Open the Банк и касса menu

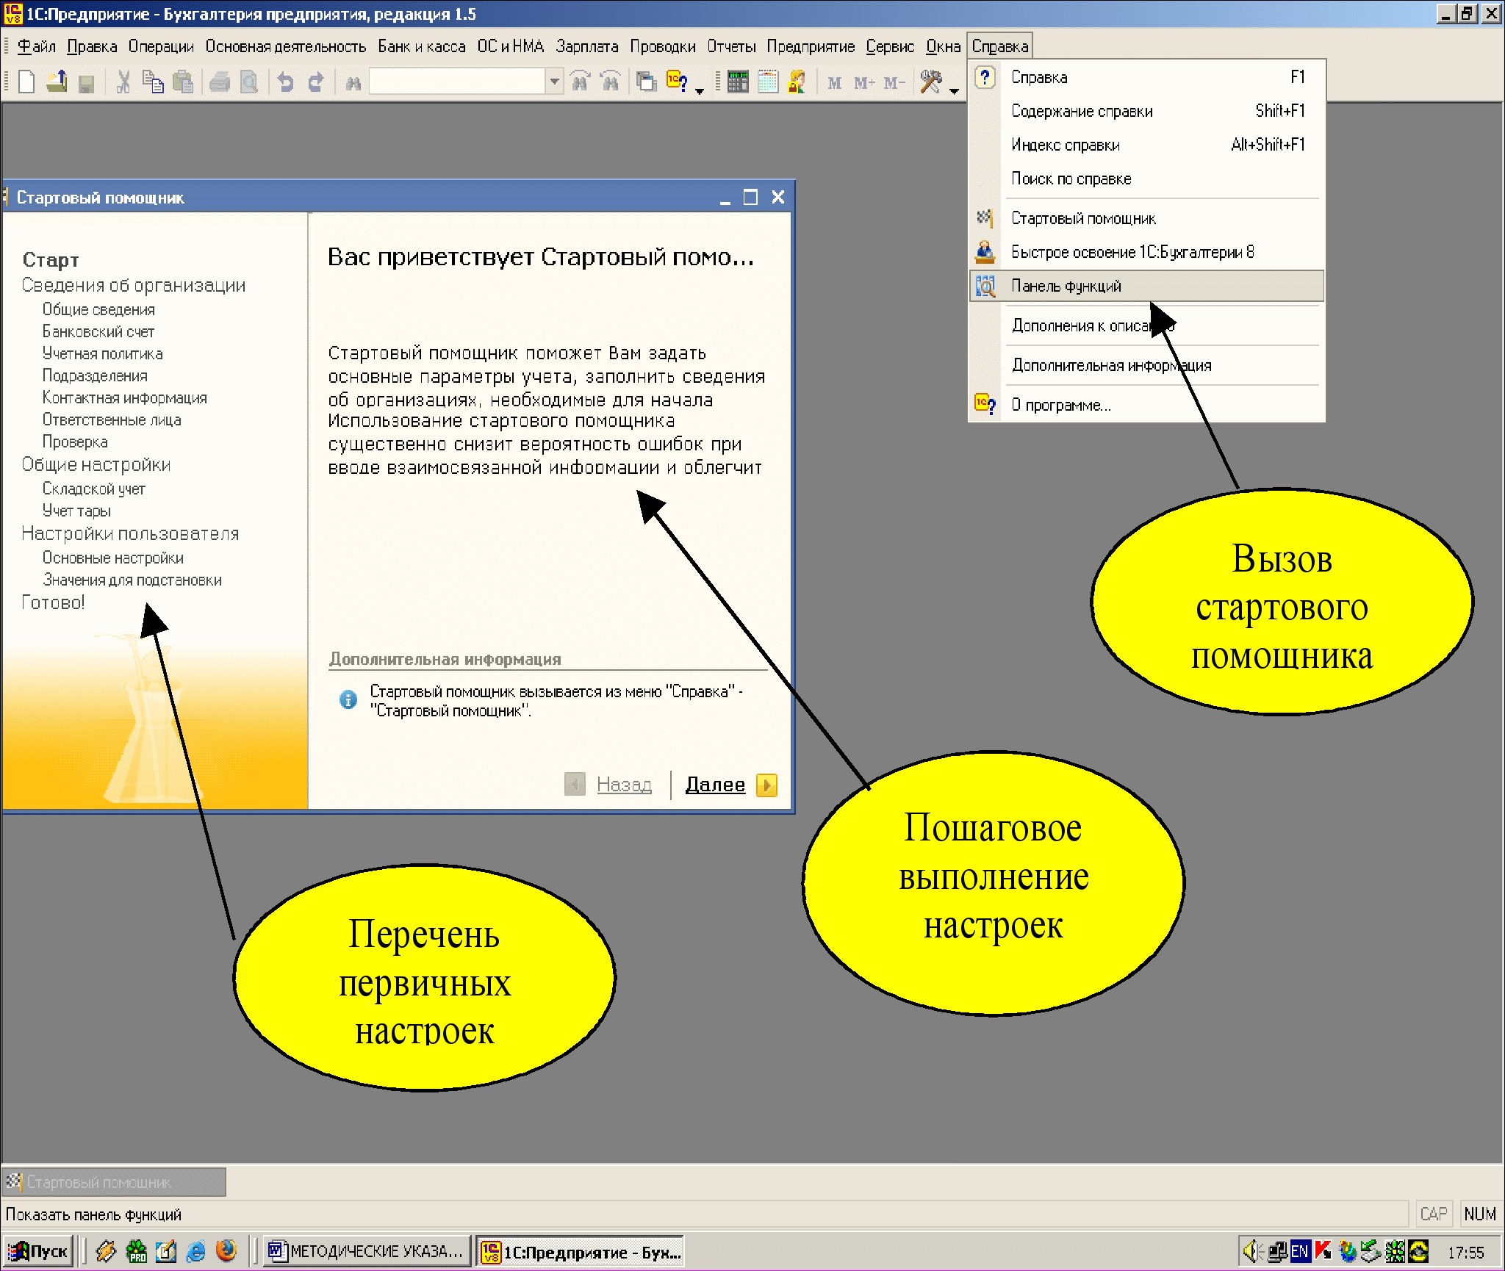click(x=422, y=46)
